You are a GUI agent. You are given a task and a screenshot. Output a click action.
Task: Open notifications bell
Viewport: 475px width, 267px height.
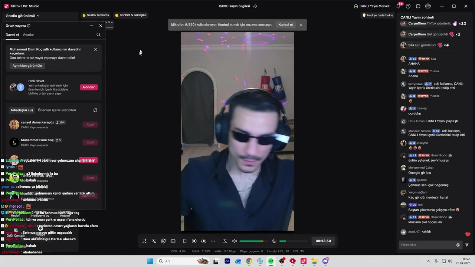[399, 6]
